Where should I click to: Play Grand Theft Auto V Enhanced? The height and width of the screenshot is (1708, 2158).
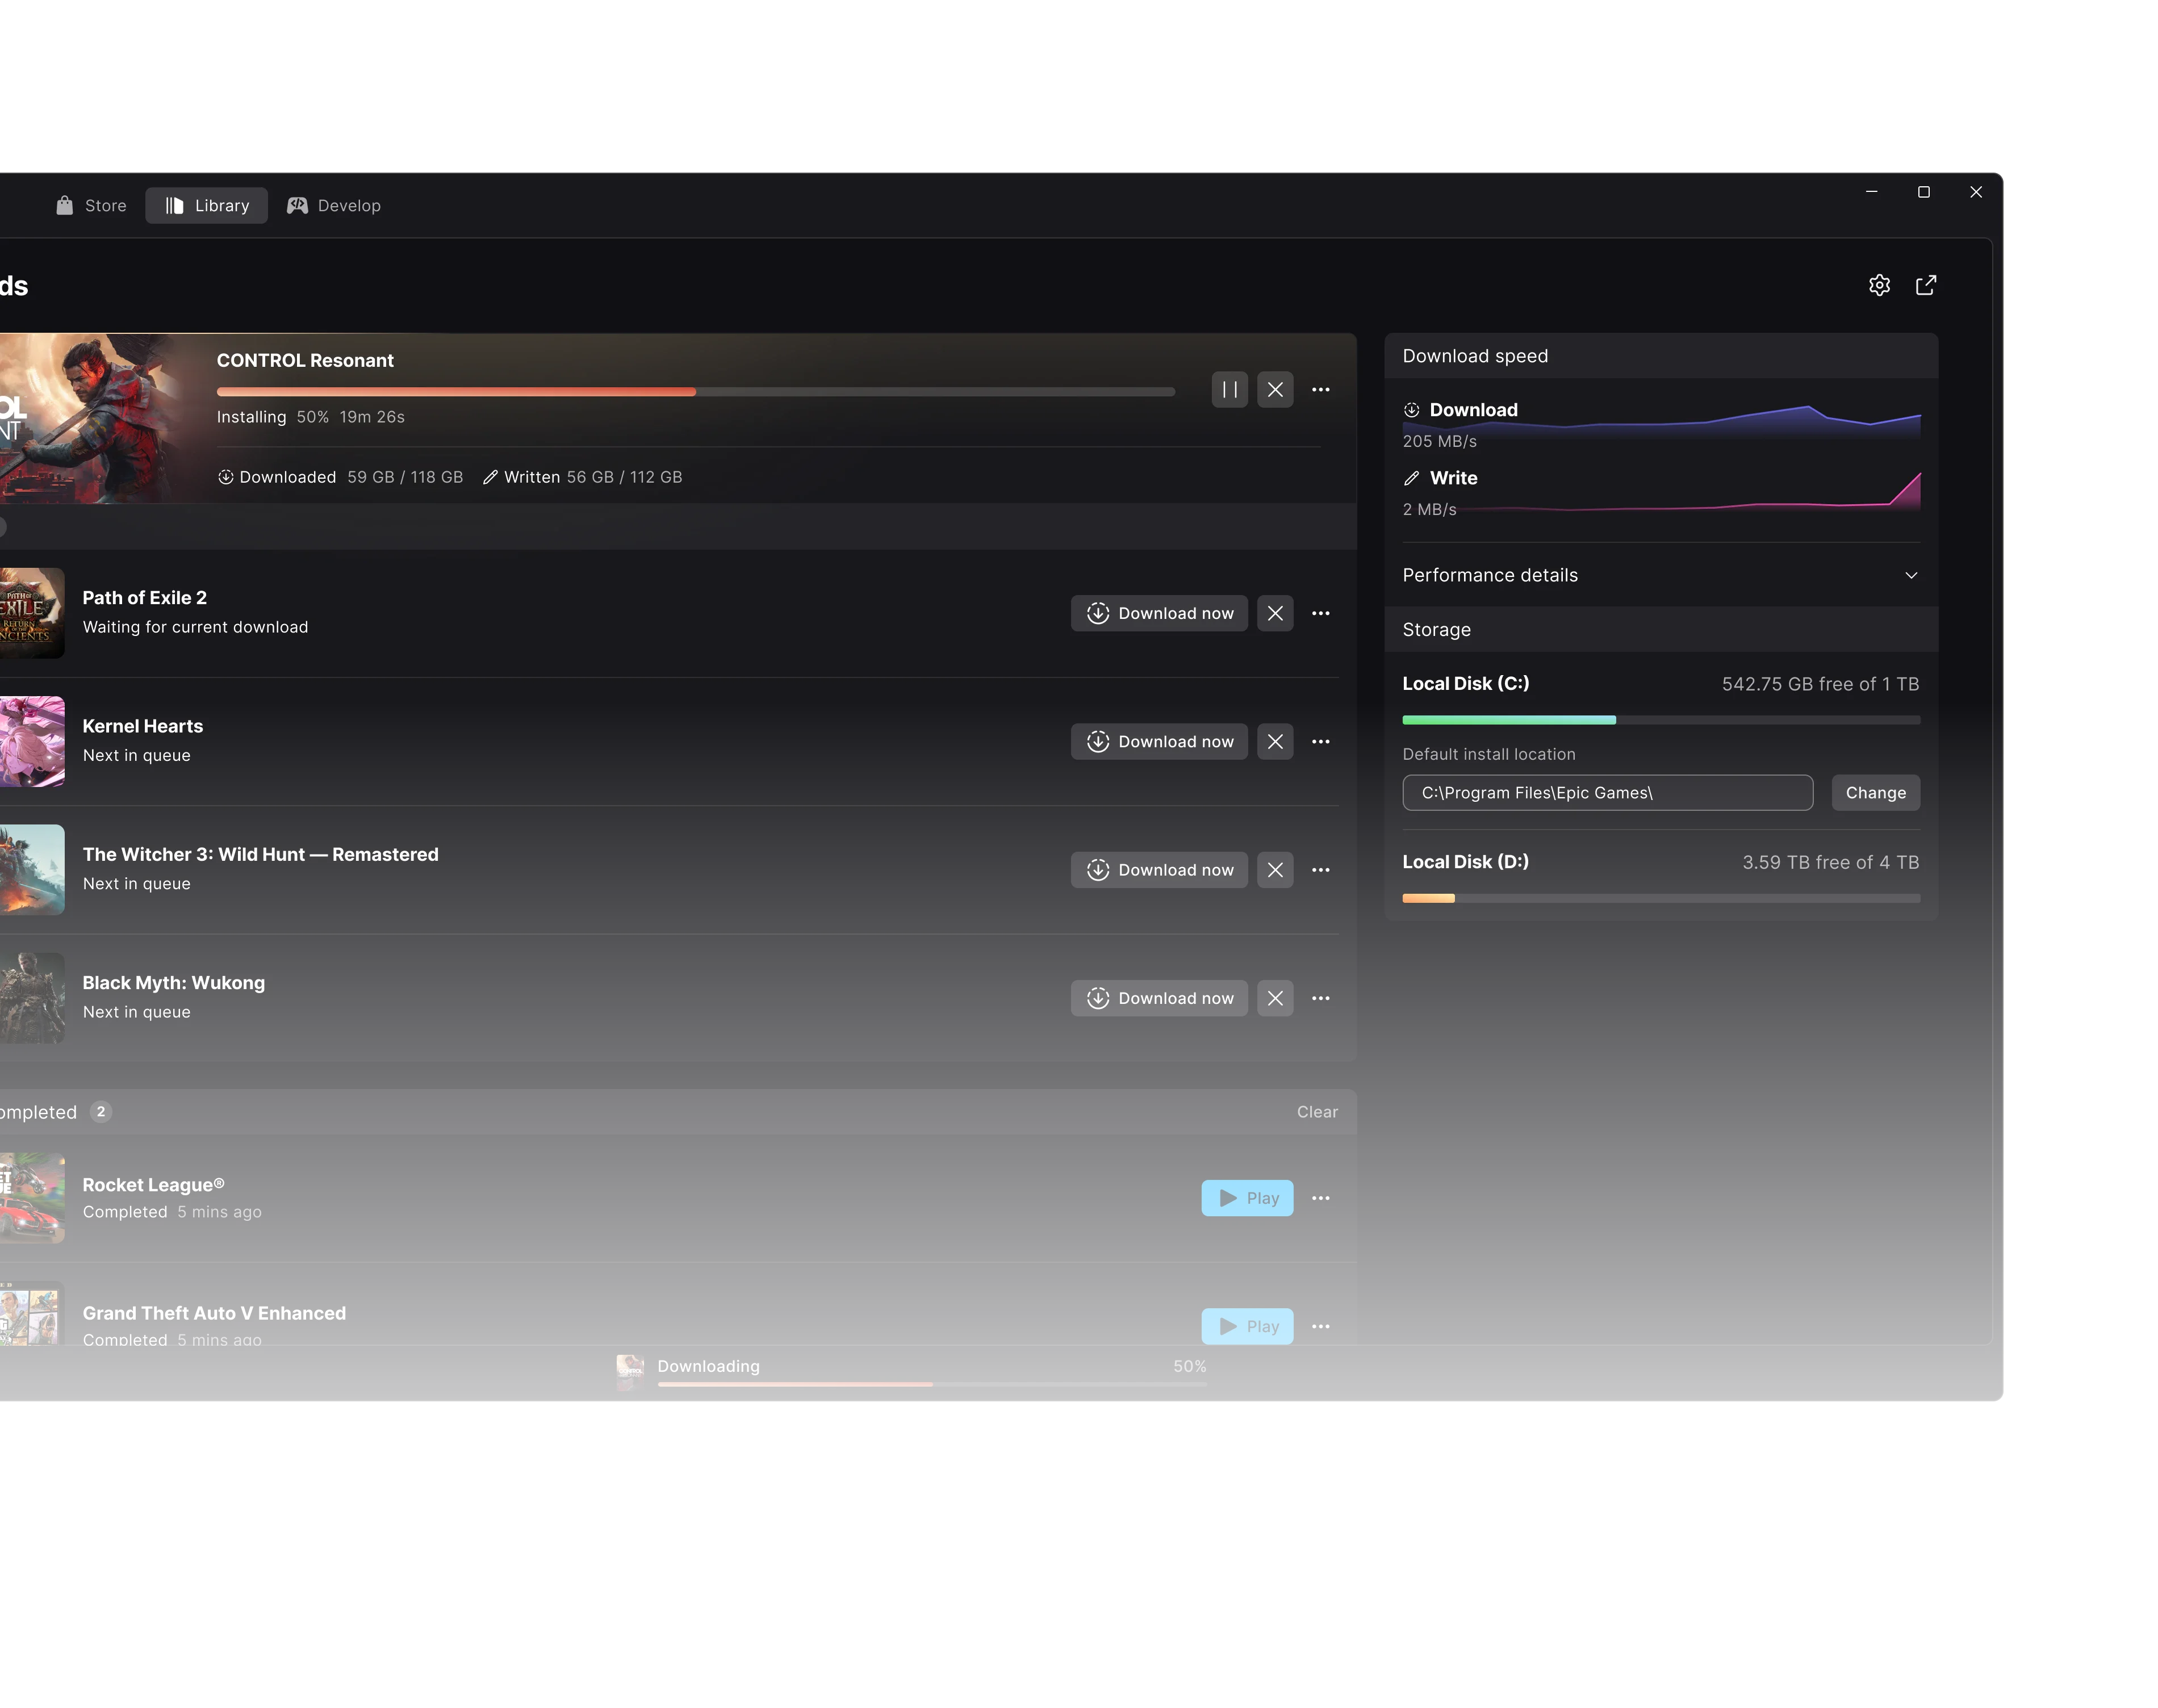pyautogui.click(x=1247, y=1326)
